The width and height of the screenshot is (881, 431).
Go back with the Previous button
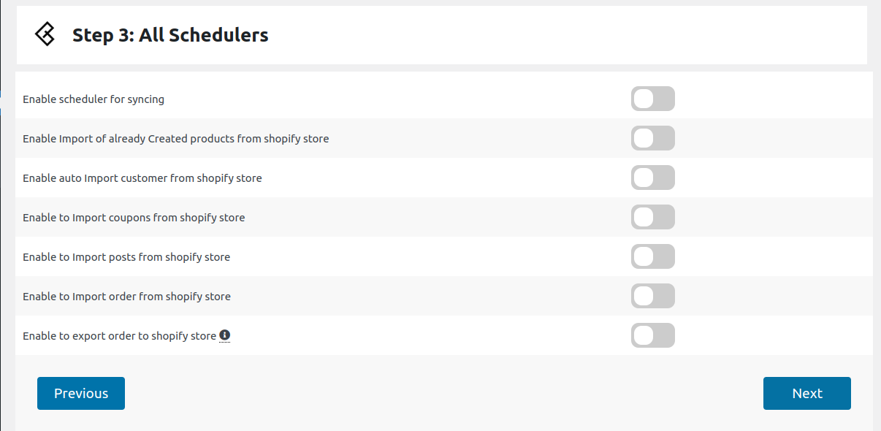(81, 393)
